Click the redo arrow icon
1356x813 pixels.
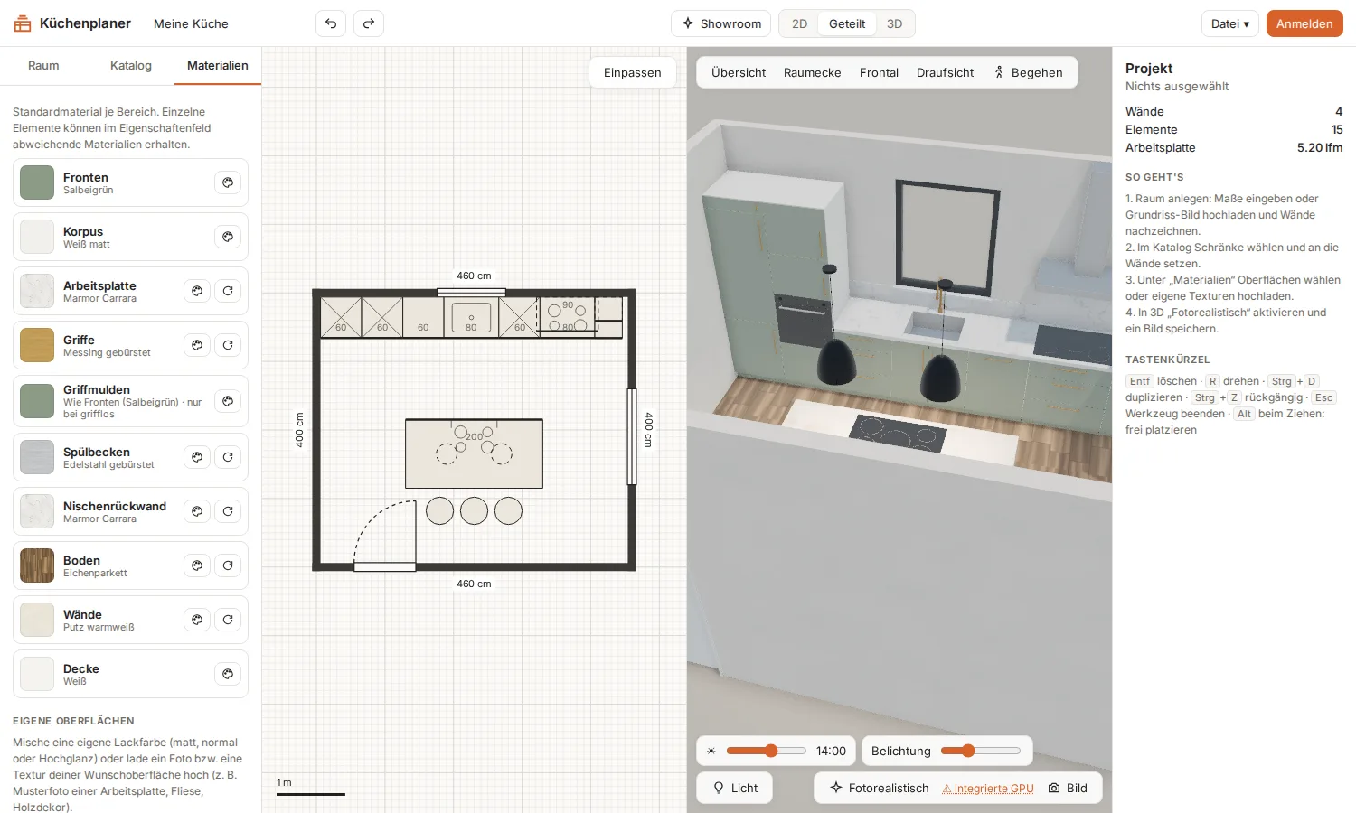tap(369, 23)
